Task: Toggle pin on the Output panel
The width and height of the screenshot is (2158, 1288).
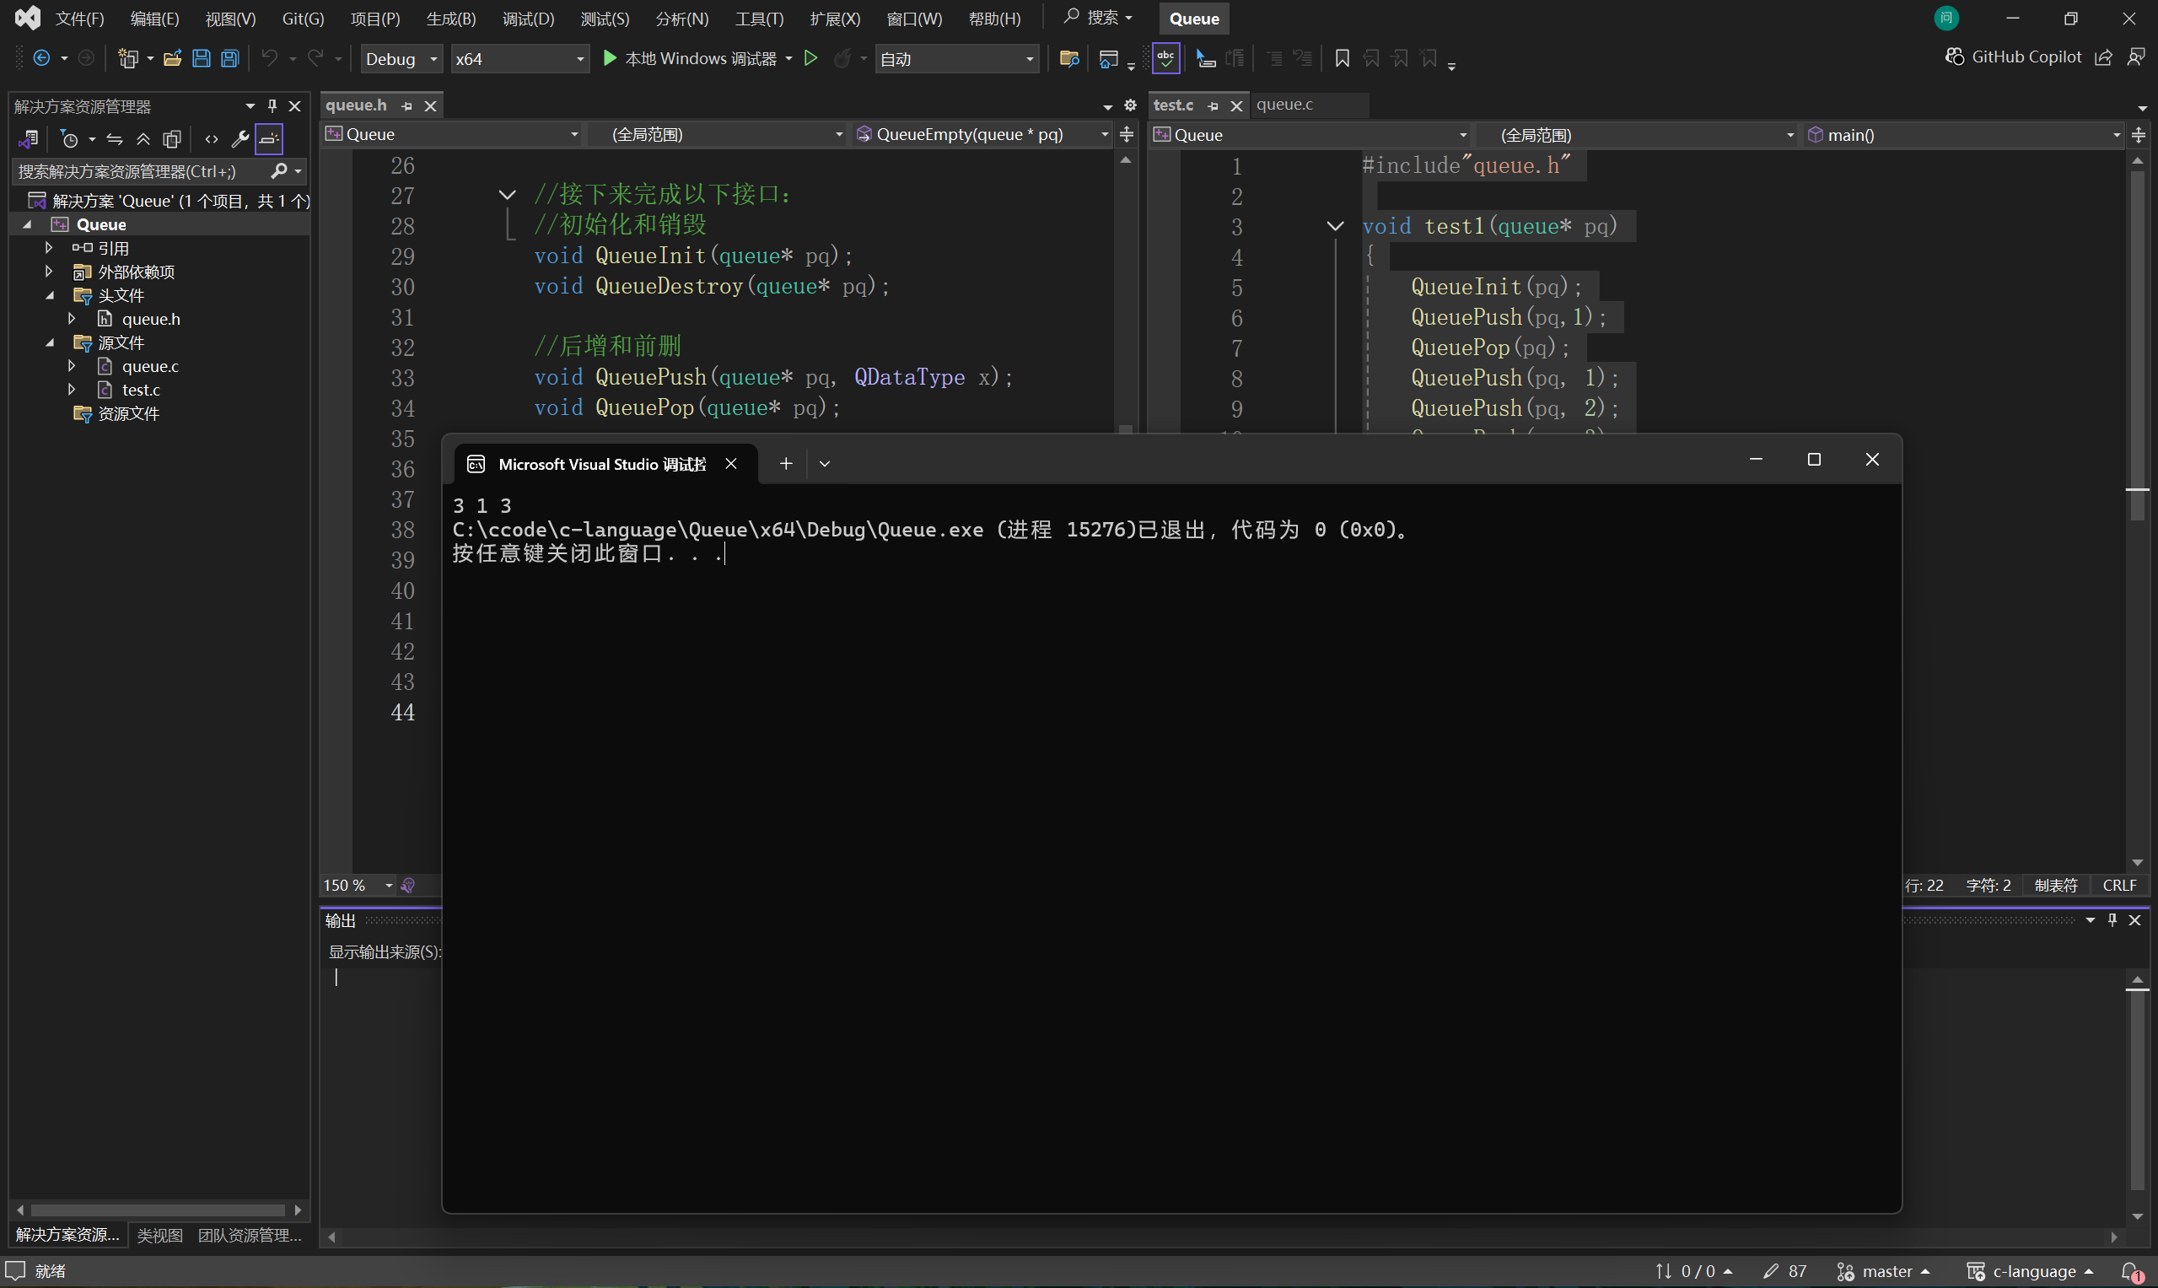Action: [2112, 920]
